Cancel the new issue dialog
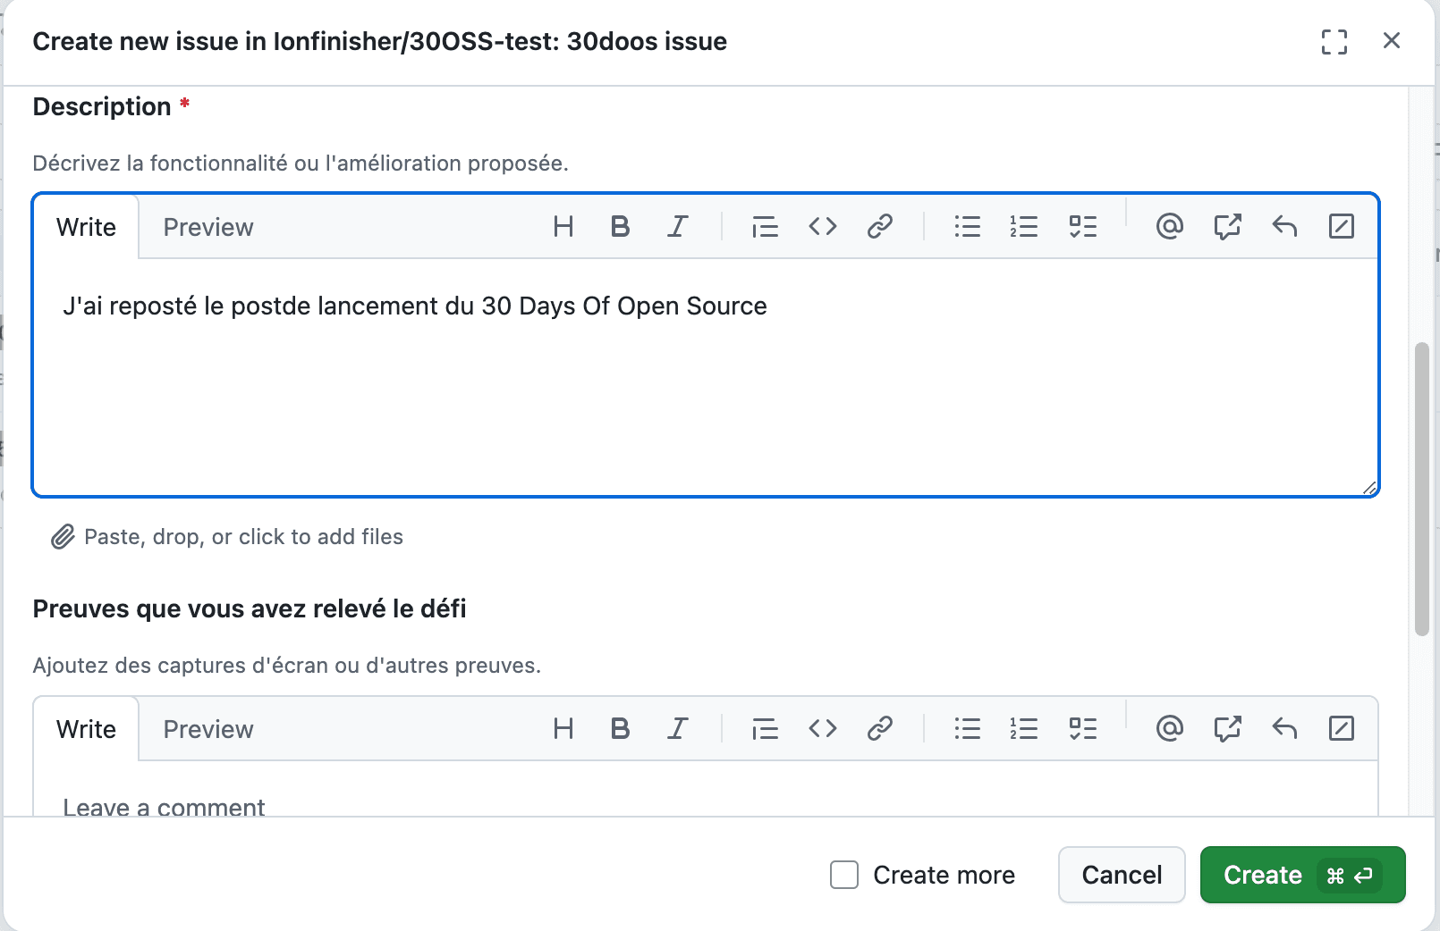This screenshot has height=931, width=1440. pos(1122,875)
